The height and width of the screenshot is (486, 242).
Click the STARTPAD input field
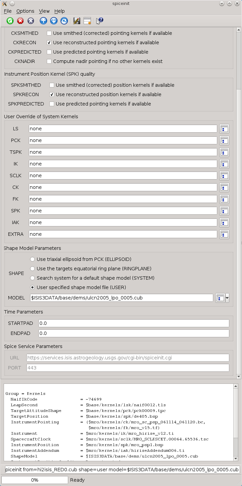(134, 323)
